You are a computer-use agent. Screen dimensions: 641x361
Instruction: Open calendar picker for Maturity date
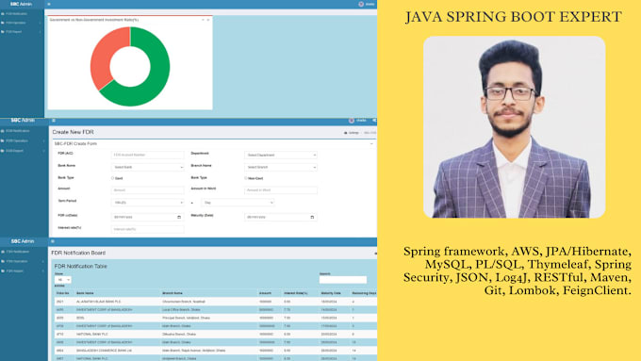tap(312, 217)
